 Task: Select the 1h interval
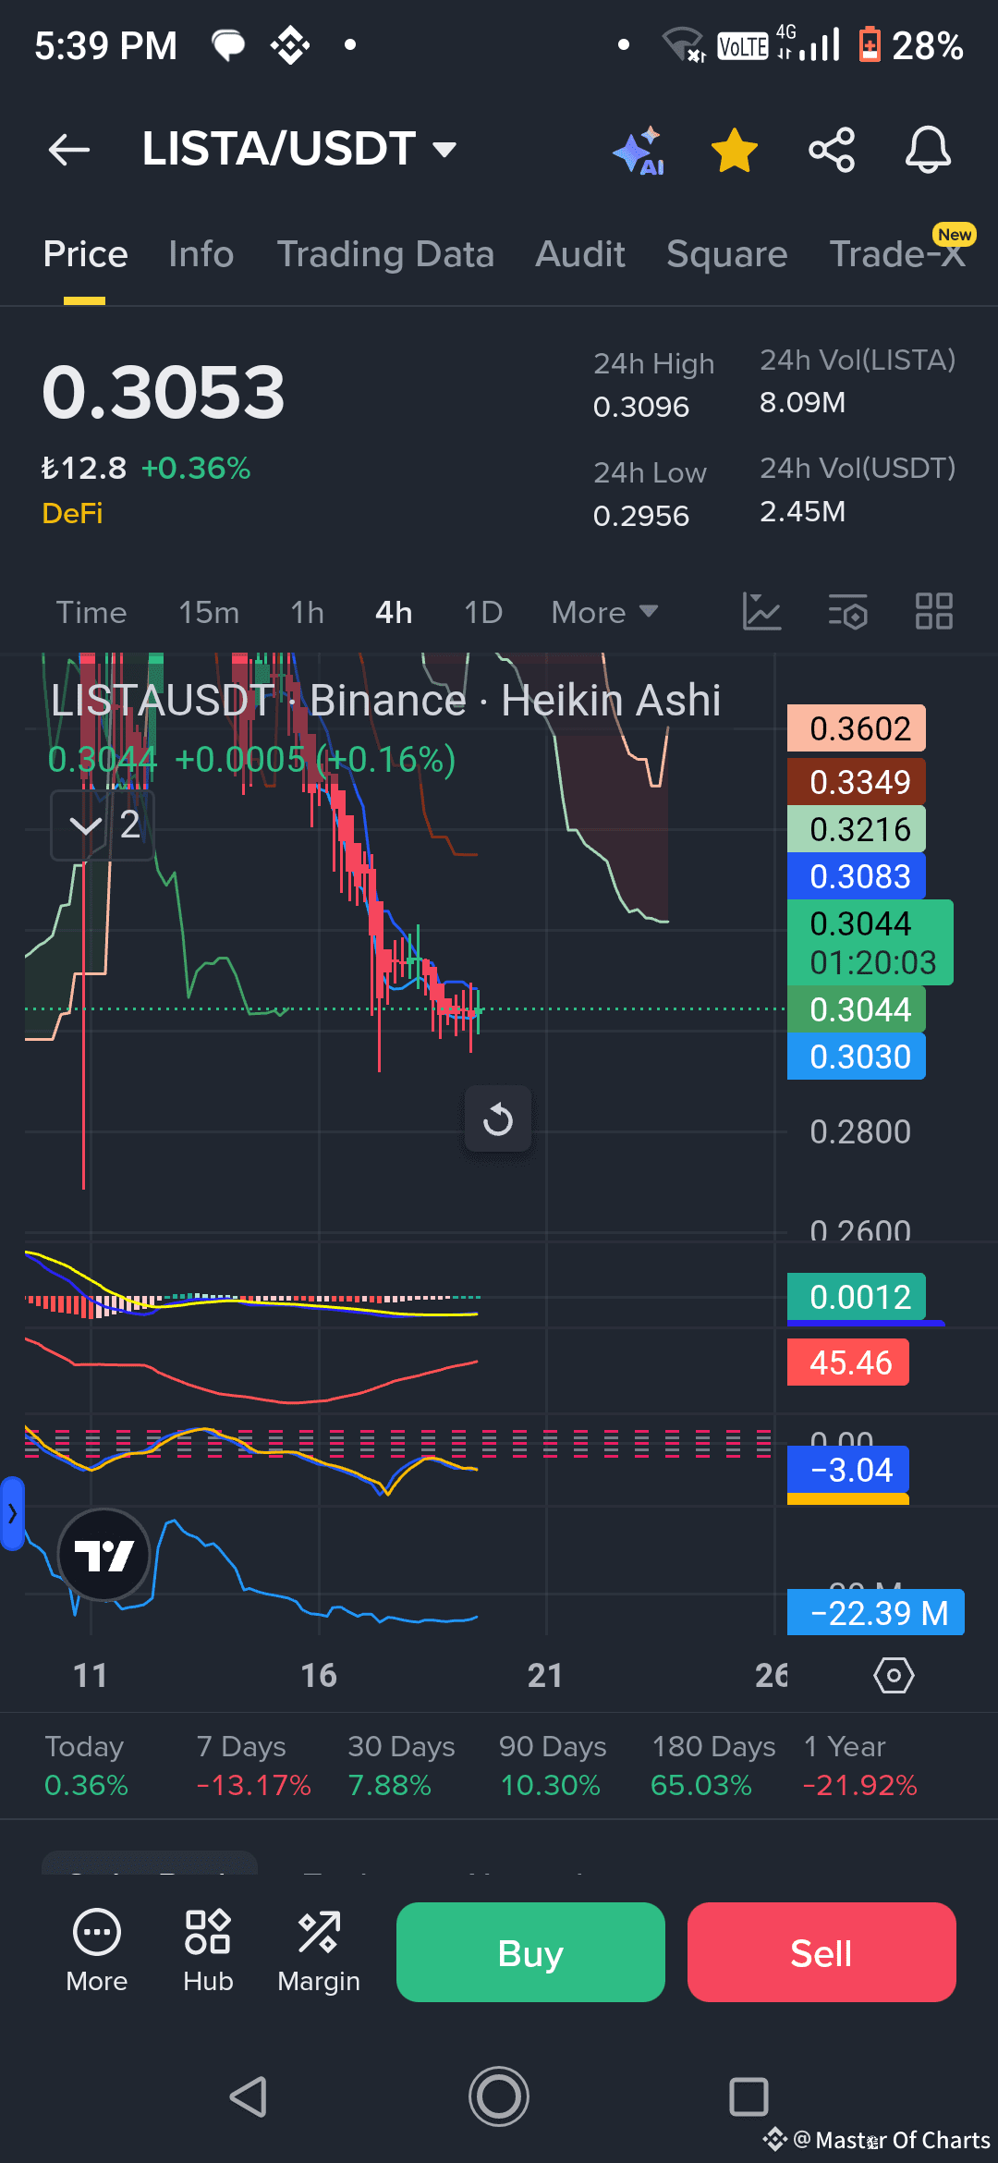(x=307, y=612)
